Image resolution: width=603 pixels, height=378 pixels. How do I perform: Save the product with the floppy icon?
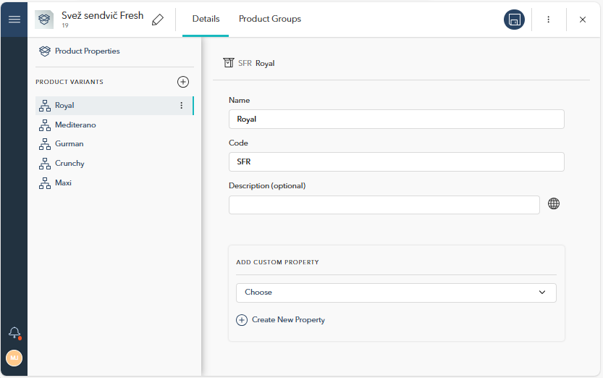pyautogui.click(x=514, y=20)
